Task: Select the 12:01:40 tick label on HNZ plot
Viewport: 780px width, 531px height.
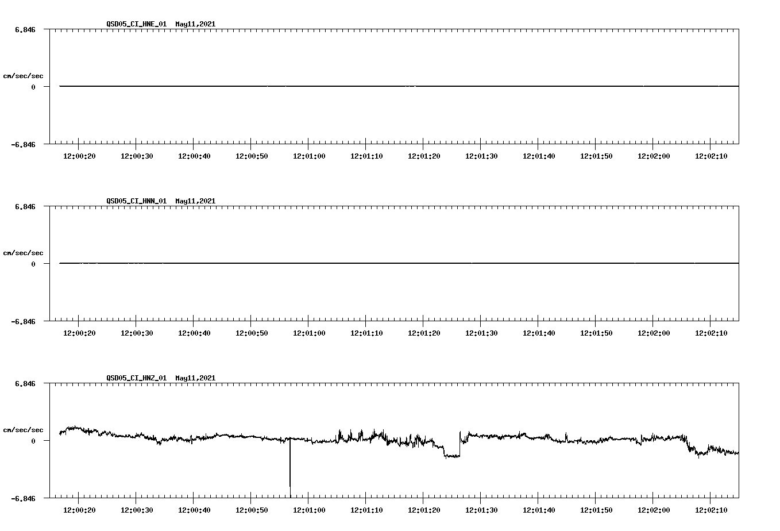Action: click(540, 509)
